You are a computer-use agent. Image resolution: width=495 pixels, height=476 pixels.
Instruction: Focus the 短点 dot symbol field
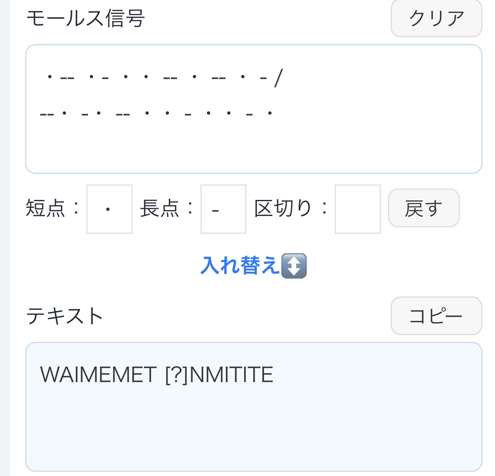[x=109, y=209]
